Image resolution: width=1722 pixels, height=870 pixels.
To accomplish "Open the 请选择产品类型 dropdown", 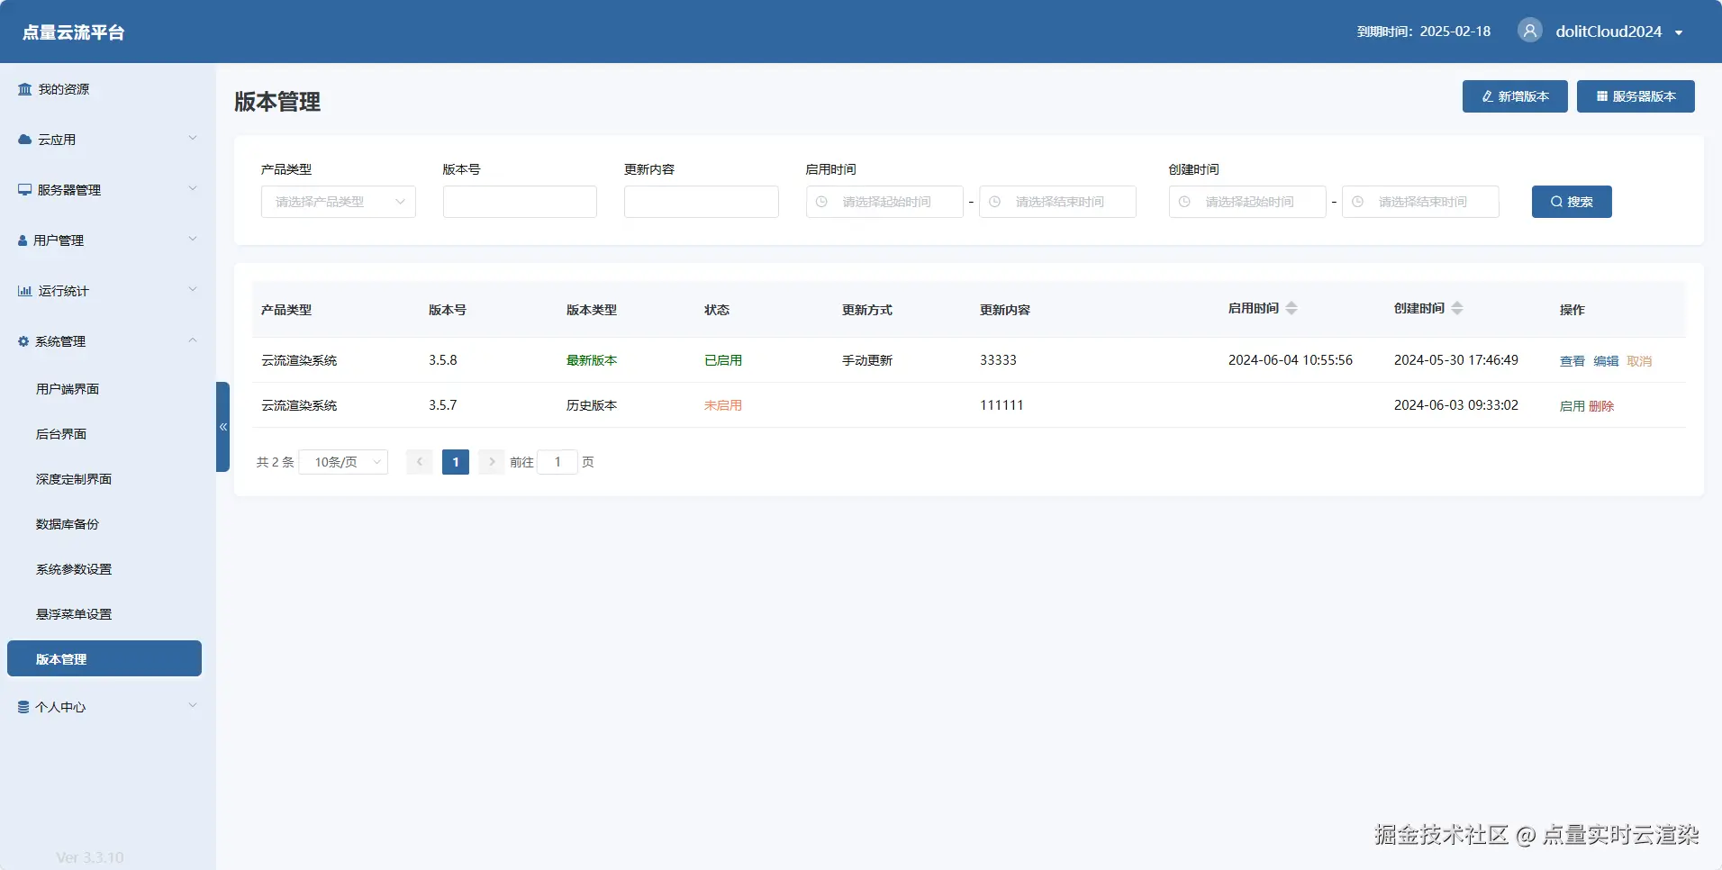I will [x=339, y=202].
